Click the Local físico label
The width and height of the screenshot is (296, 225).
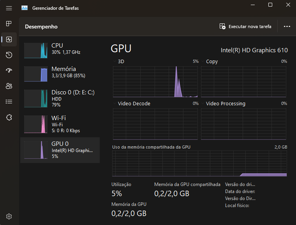click(237, 206)
